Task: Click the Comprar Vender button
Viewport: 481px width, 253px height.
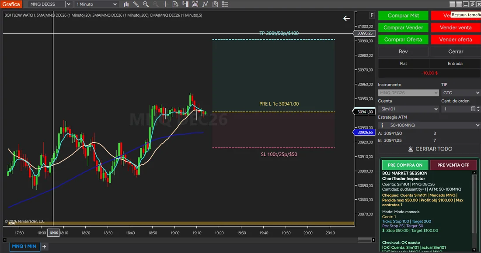Action: click(403, 27)
